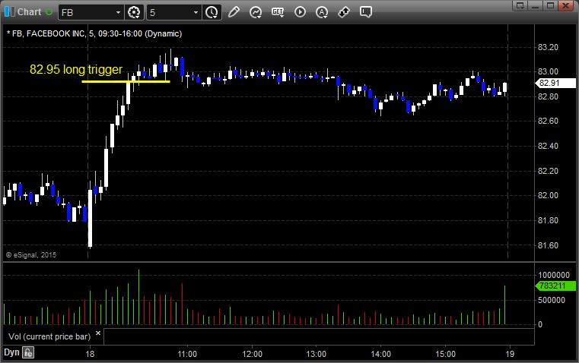The width and height of the screenshot is (579, 363).
Task: Close the chart window with red X
Action: (x=565, y=5)
